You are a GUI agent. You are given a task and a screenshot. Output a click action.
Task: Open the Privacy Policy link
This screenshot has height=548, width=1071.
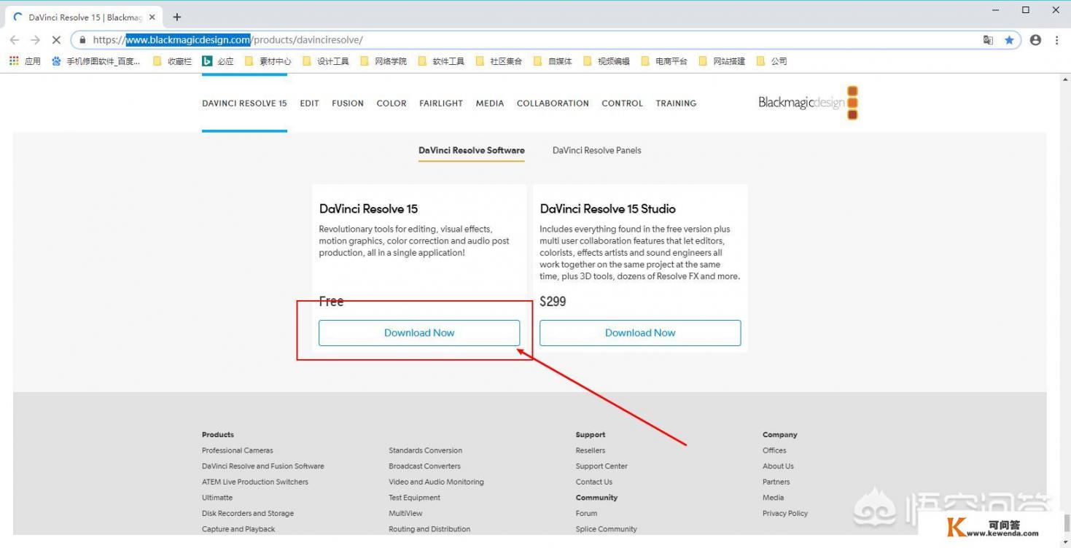(785, 514)
